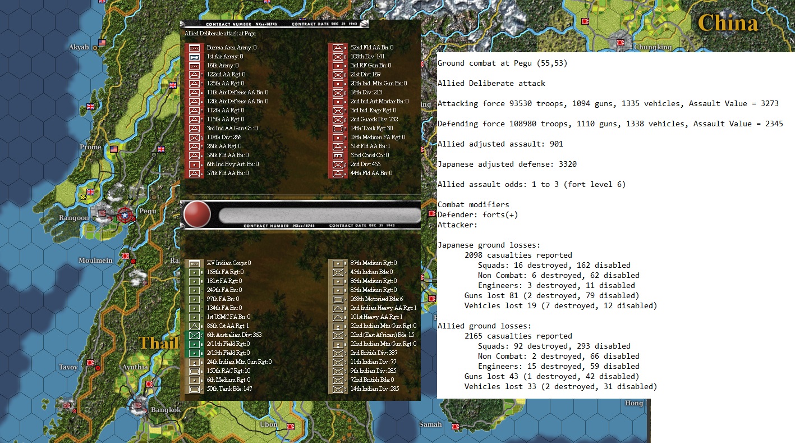Image resolution: width=795 pixels, height=443 pixels.
Task: Click the "Defender: forts(+)" modifier line
Action: pos(477,215)
